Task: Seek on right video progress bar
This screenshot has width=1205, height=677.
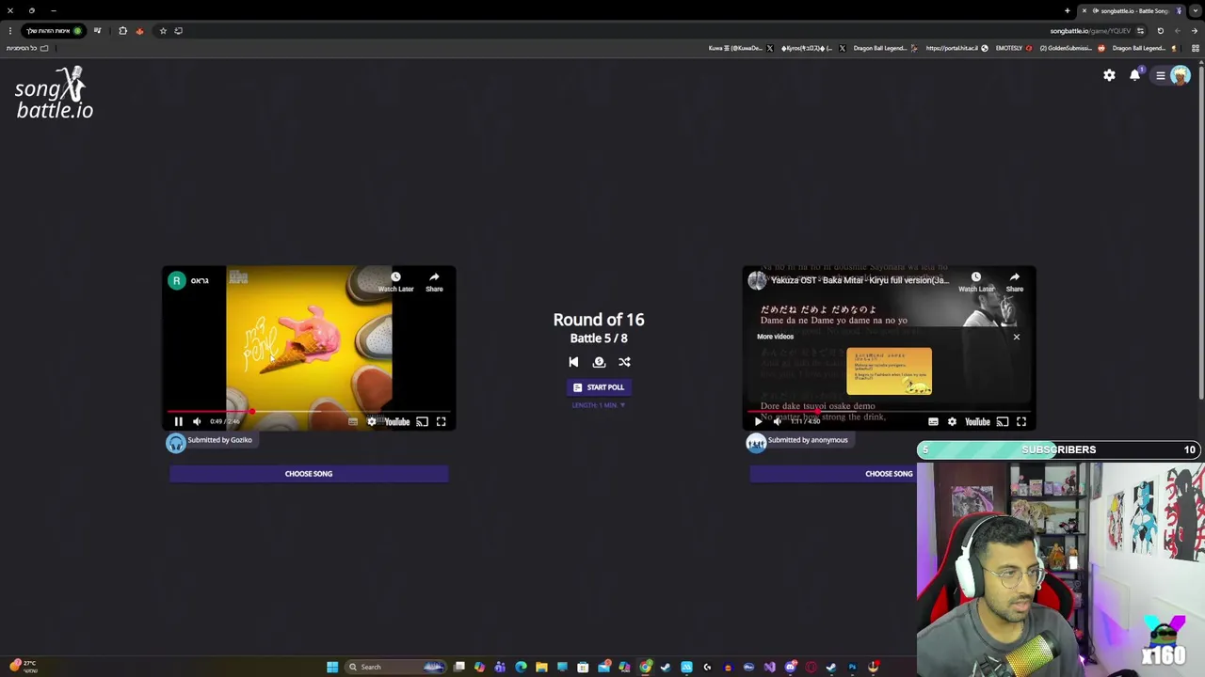Action: click(x=889, y=412)
